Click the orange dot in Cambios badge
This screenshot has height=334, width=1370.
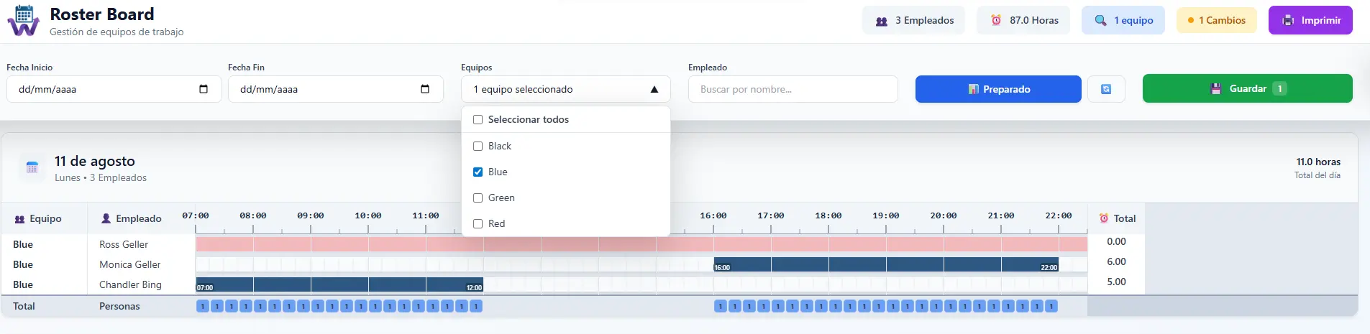point(1191,20)
